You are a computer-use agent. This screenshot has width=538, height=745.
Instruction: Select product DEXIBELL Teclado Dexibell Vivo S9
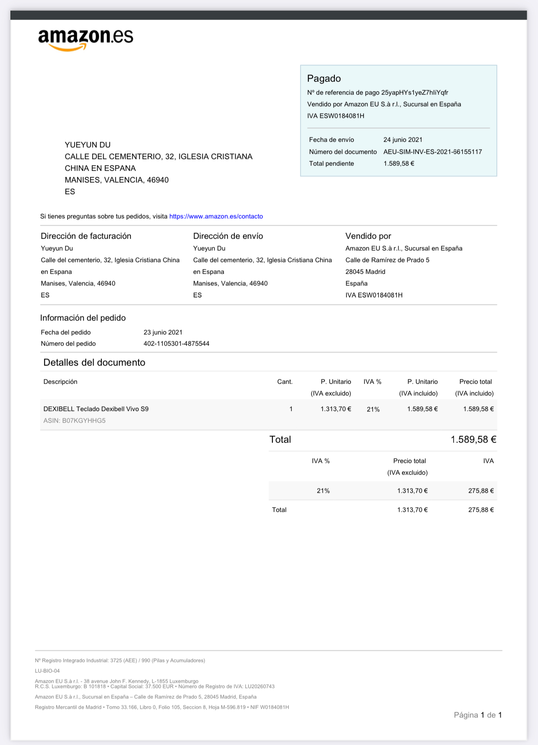point(96,409)
